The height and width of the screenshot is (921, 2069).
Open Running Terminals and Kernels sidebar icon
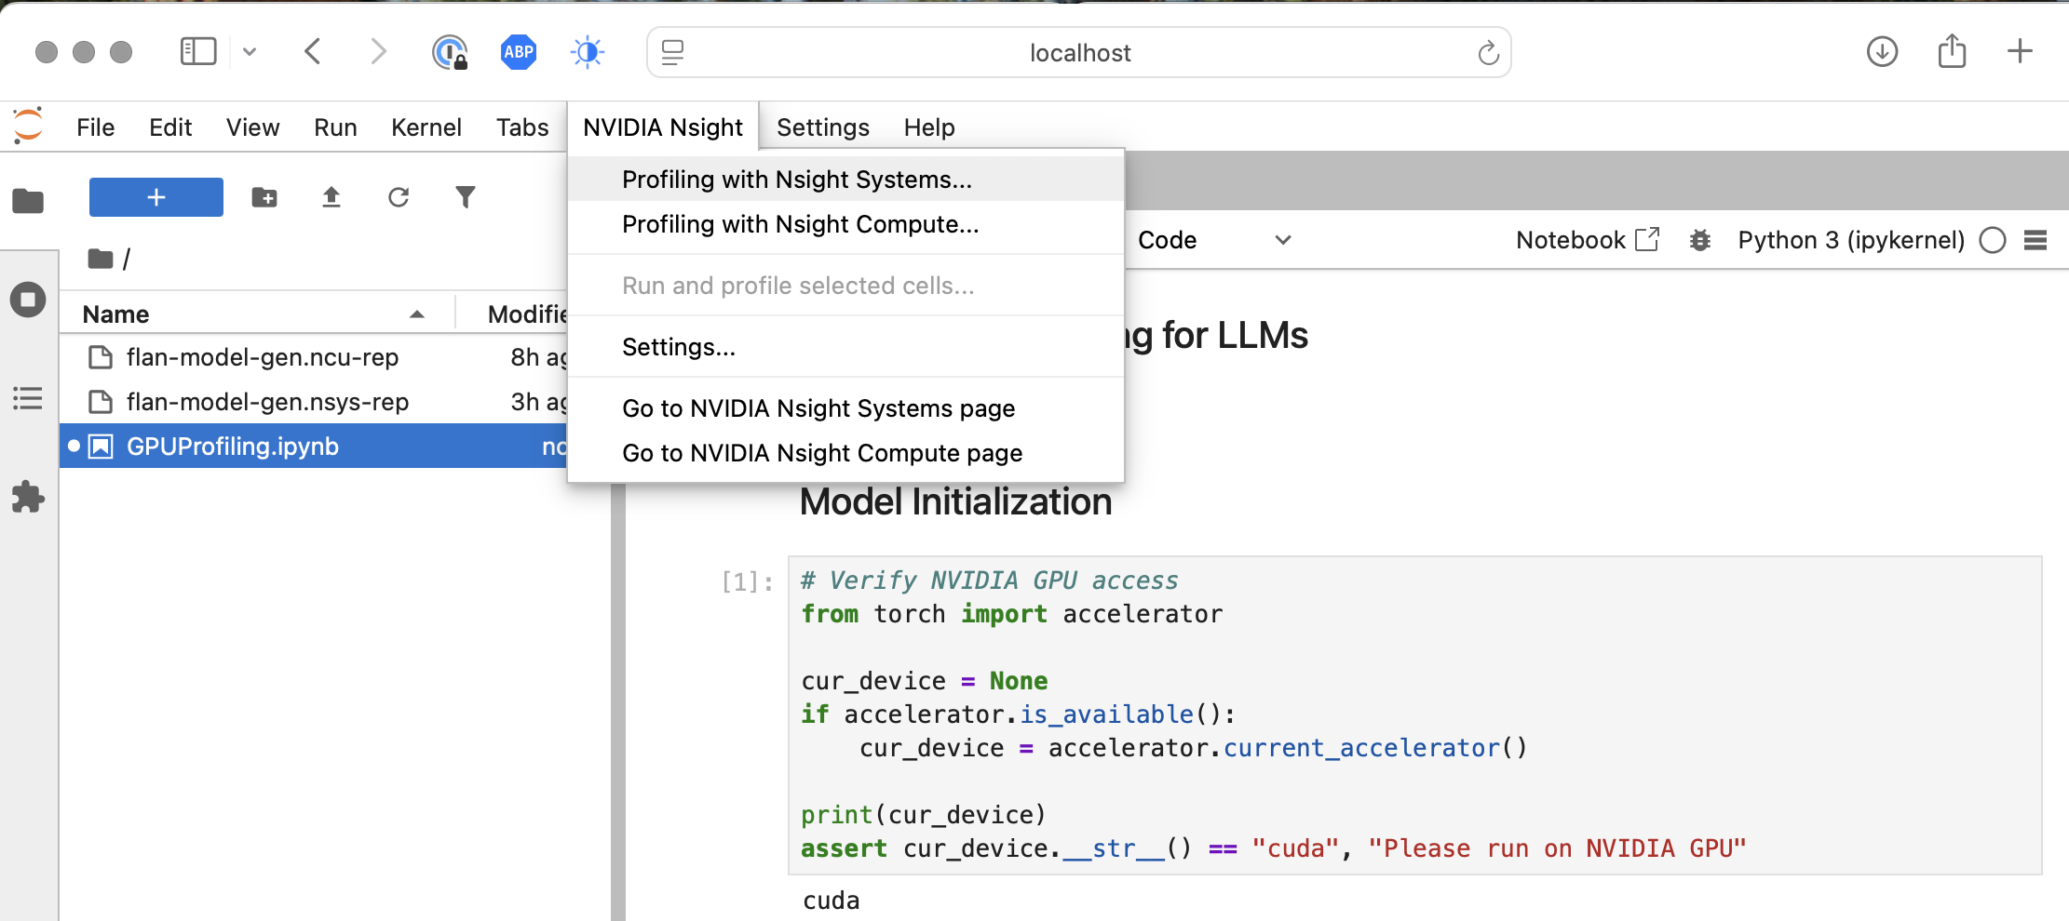[x=28, y=300]
